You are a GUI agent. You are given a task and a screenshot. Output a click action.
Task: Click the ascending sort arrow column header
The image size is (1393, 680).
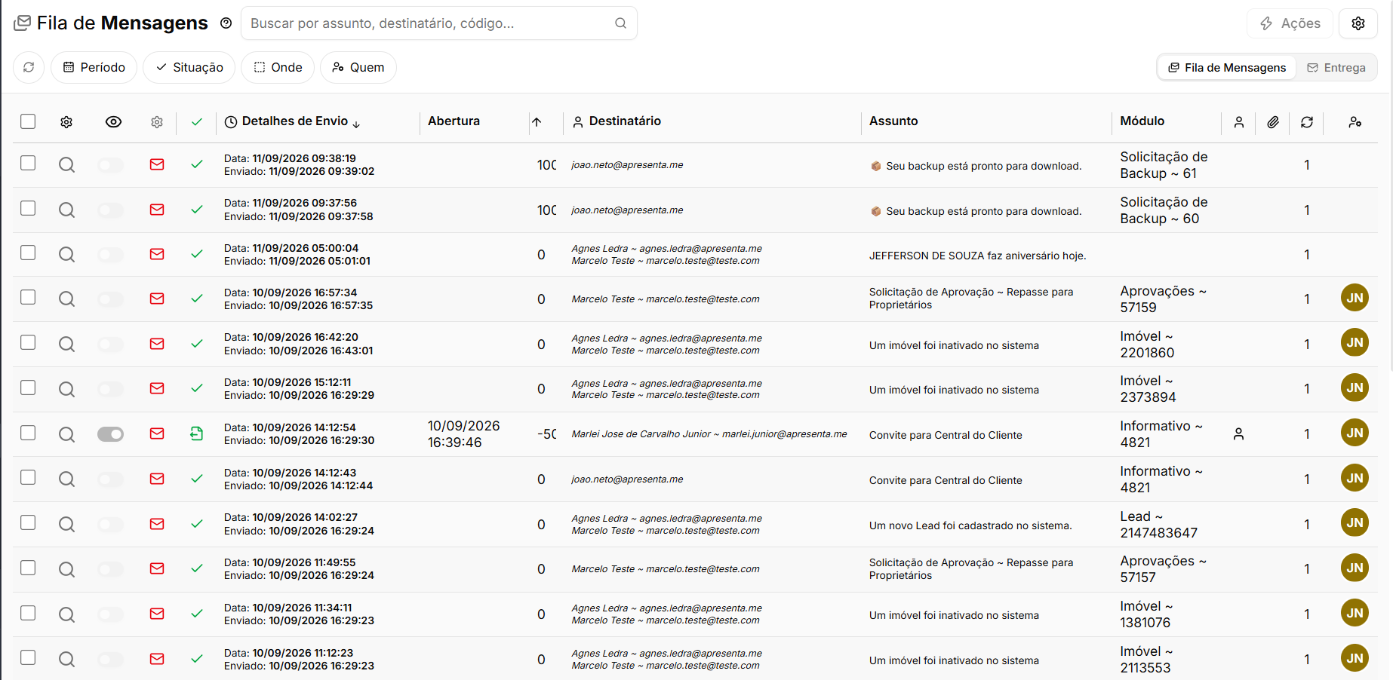pos(537,122)
